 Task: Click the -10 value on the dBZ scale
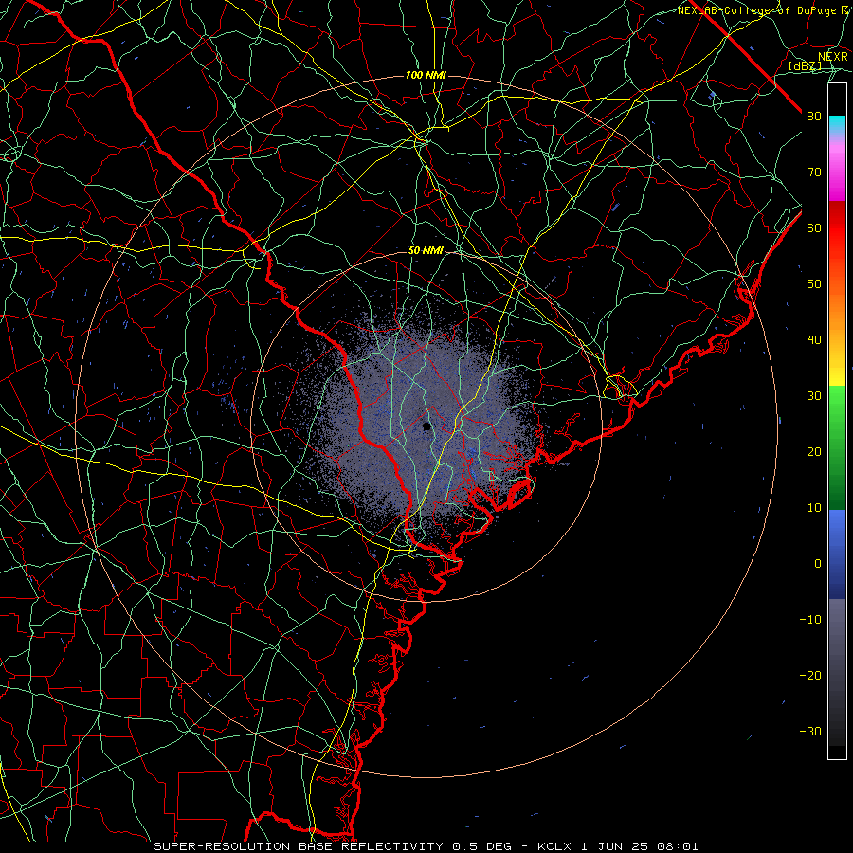point(810,620)
